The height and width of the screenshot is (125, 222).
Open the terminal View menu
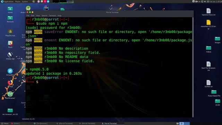(x=38, y=16)
